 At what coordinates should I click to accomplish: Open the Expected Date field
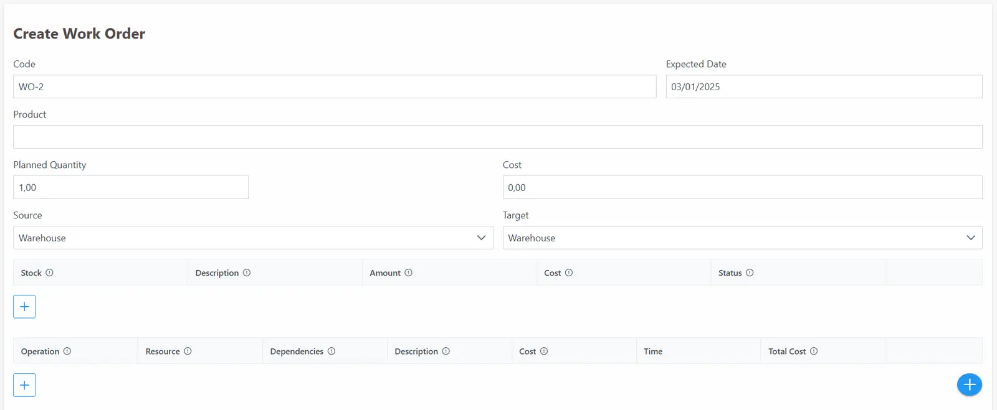[x=824, y=86]
